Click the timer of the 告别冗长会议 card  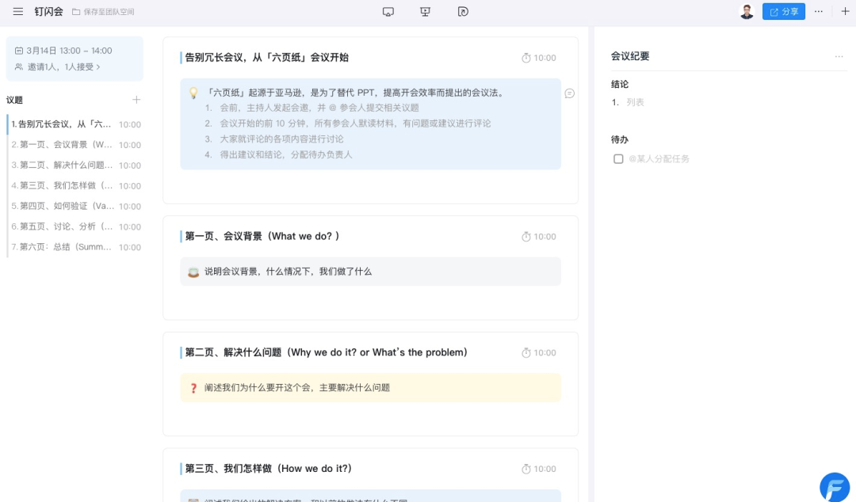[x=539, y=58]
